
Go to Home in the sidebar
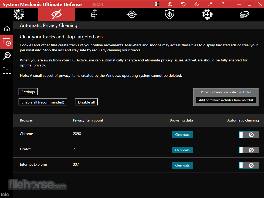[x=7, y=28]
